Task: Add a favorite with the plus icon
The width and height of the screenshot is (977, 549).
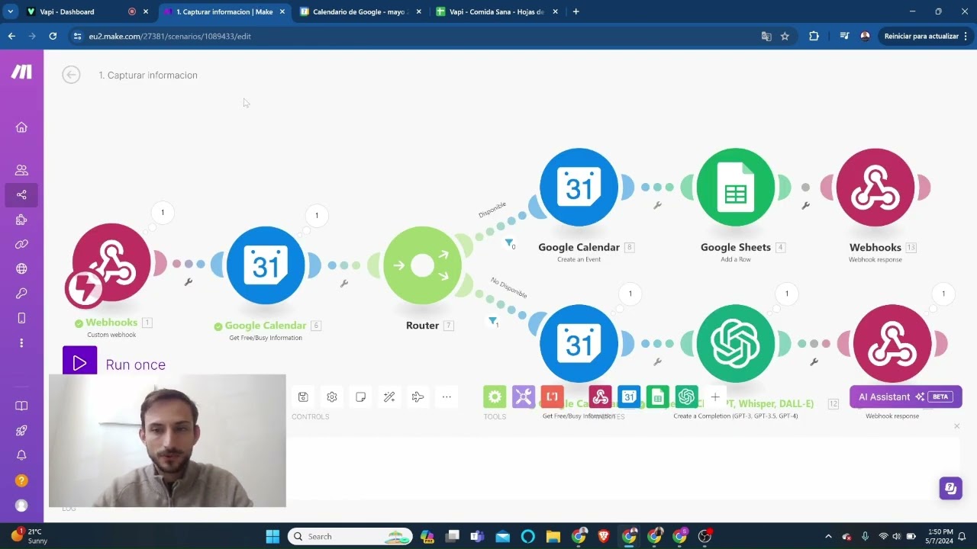Action: [714, 396]
